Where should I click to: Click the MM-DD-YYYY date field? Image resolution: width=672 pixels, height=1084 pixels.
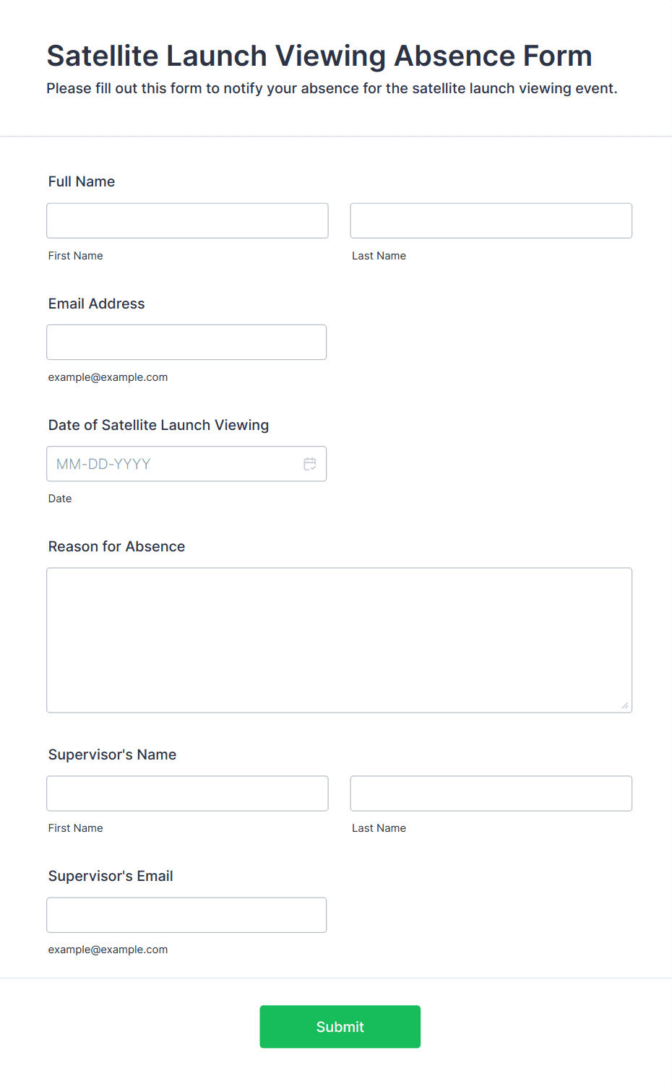[x=173, y=464]
